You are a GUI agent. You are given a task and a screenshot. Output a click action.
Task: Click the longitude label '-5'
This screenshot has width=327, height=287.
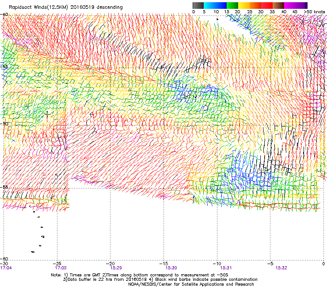(270, 264)
